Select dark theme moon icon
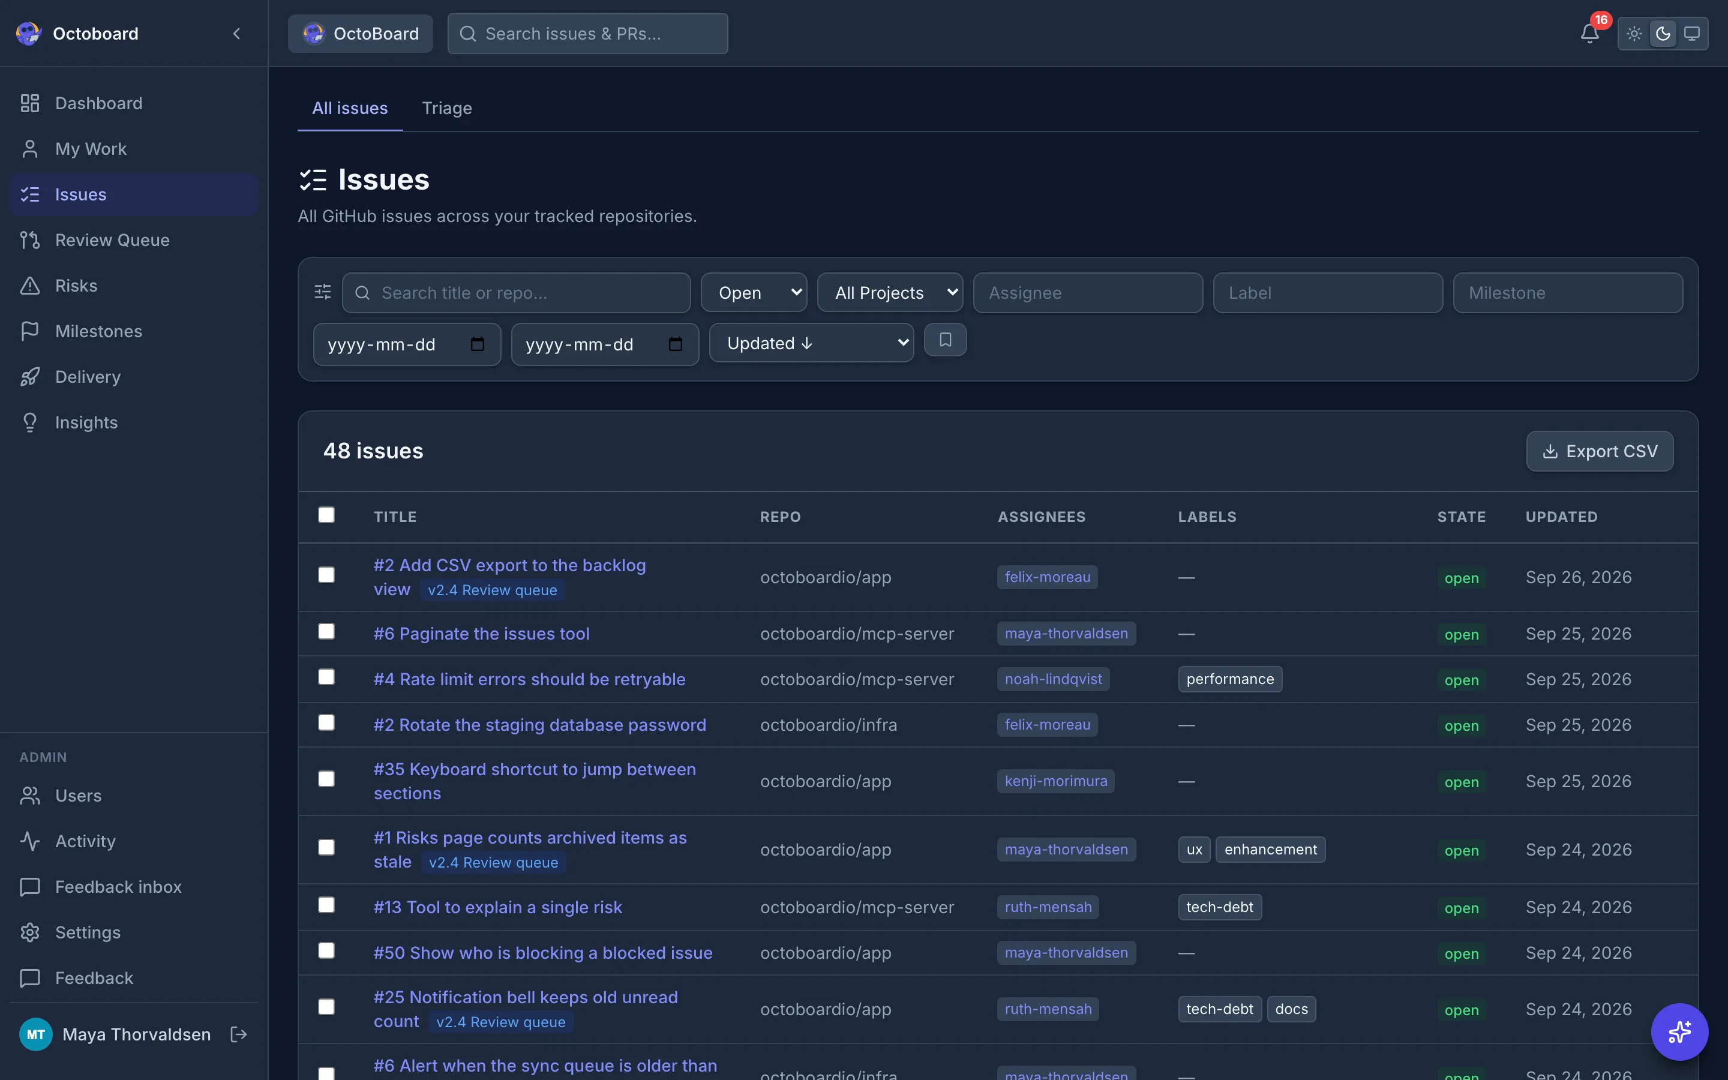1728x1080 pixels. (1663, 34)
